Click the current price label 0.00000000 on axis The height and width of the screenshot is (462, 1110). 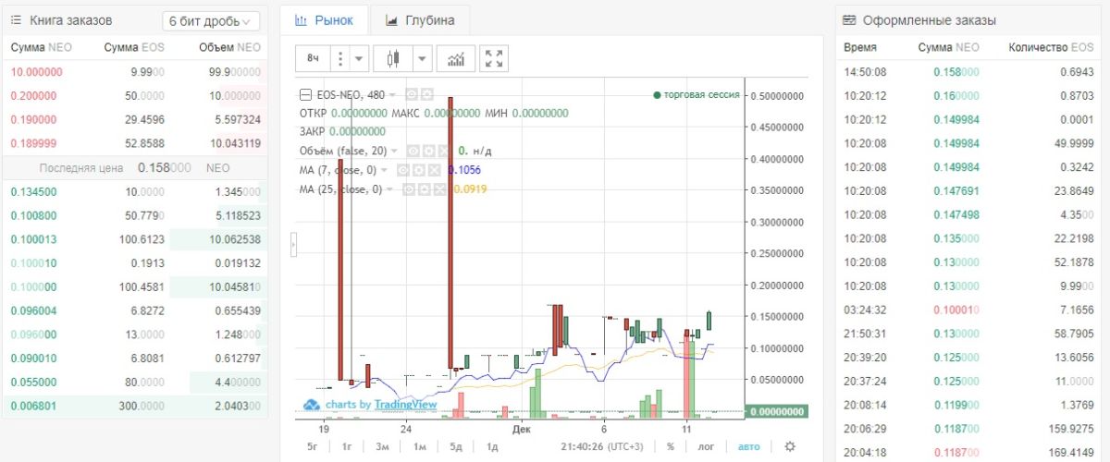point(776,411)
